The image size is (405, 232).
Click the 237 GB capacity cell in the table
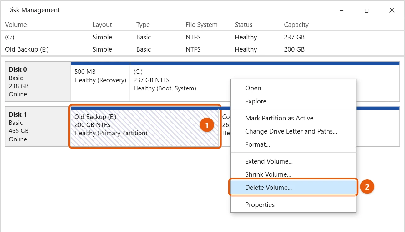pyautogui.click(x=294, y=37)
